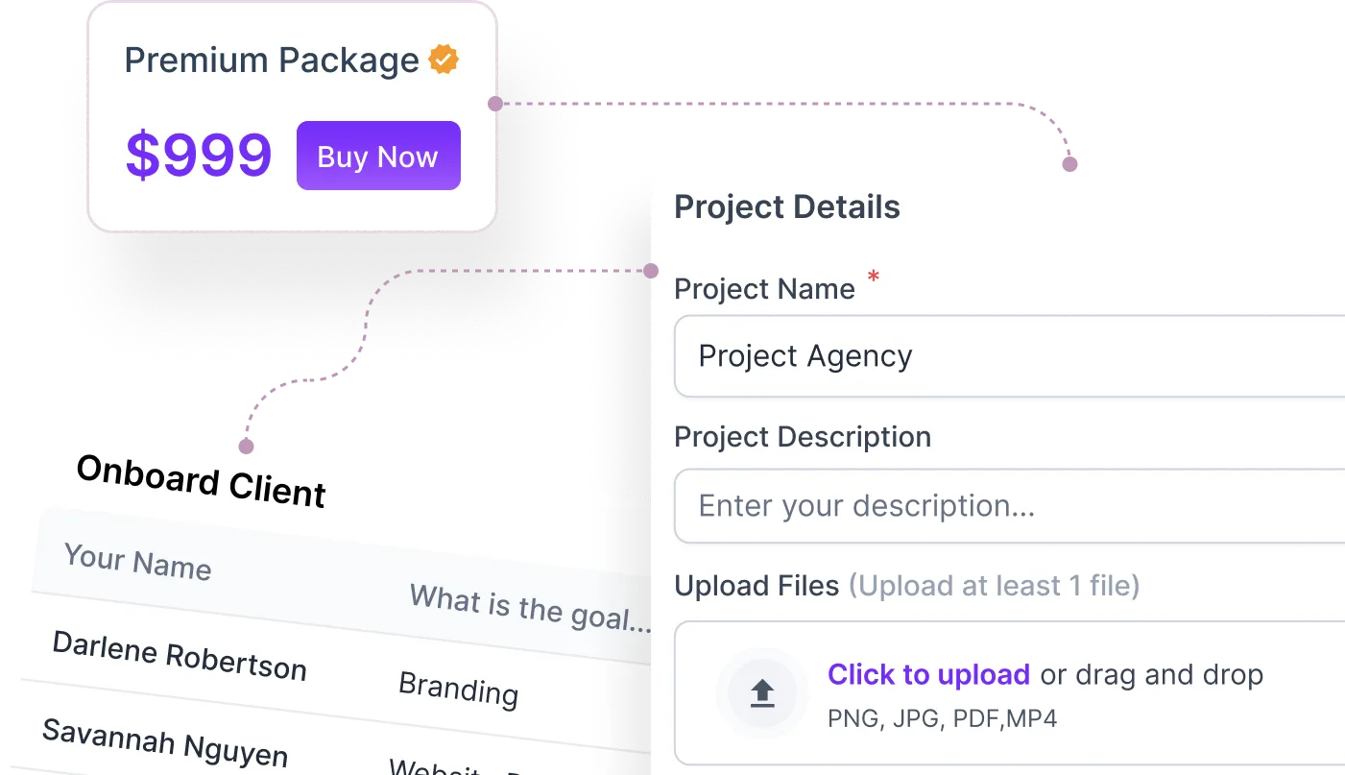Image resolution: width=1345 pixels, height=775 pixels.
Task: Click the Upload Files drop zone
Action: click(1008, 691)
